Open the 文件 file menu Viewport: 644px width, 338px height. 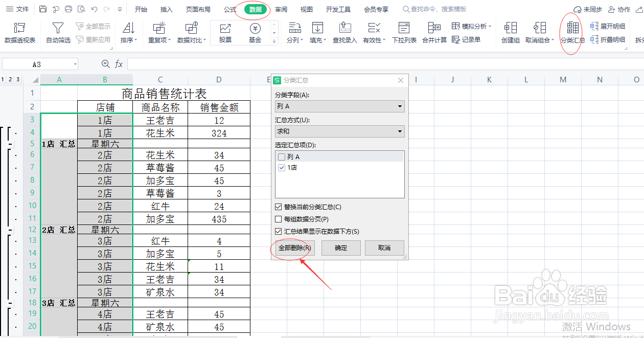coord(18,9)
